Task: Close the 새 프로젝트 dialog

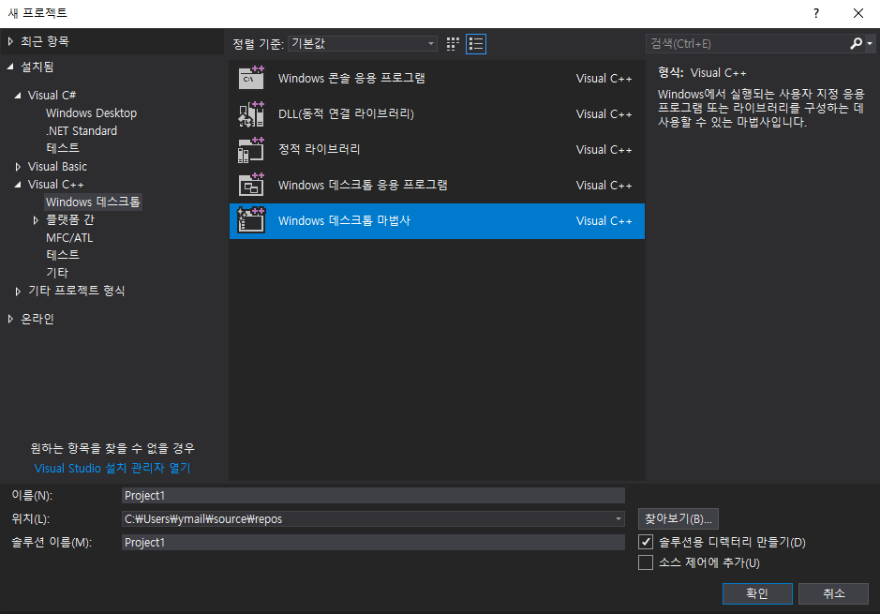Action: (858, 13)
